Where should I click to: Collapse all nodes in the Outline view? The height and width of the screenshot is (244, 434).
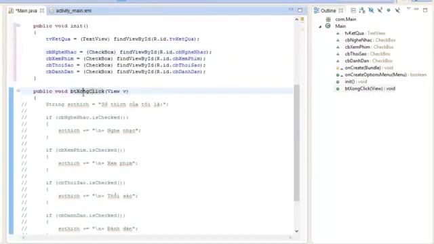(x=353, y=11)
